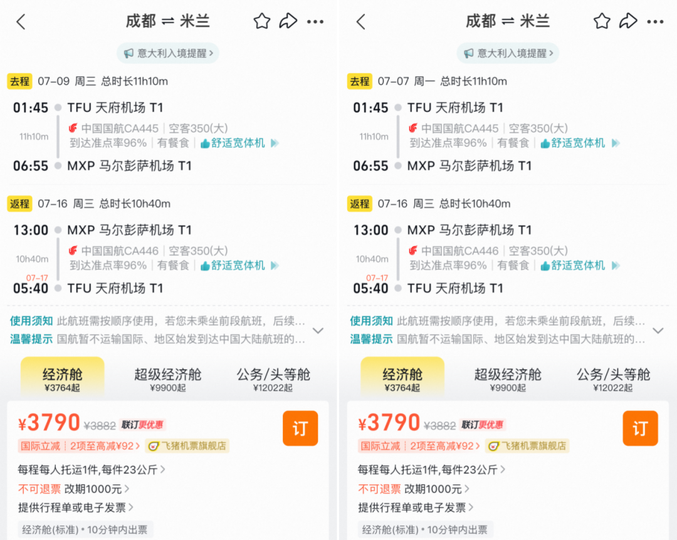Tap the back arrow at top left
The height and width of the screenshot is (540, 677).
click(x=21, y=21)
